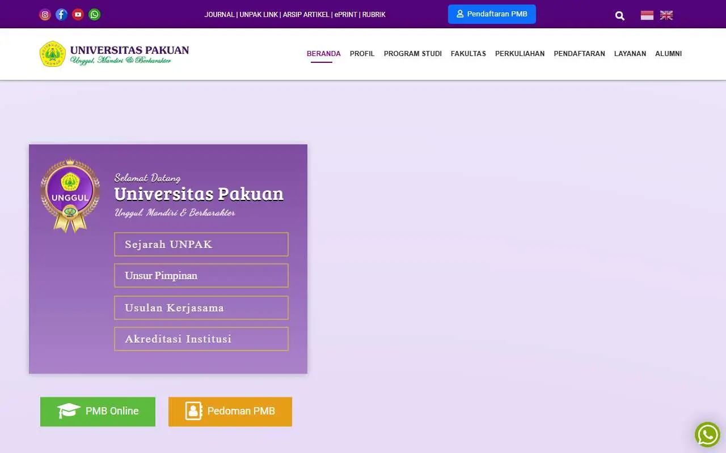Viewport: 726px width, 453px height.
Task: Click the green PMB Online button
Action: coord(98,412)
